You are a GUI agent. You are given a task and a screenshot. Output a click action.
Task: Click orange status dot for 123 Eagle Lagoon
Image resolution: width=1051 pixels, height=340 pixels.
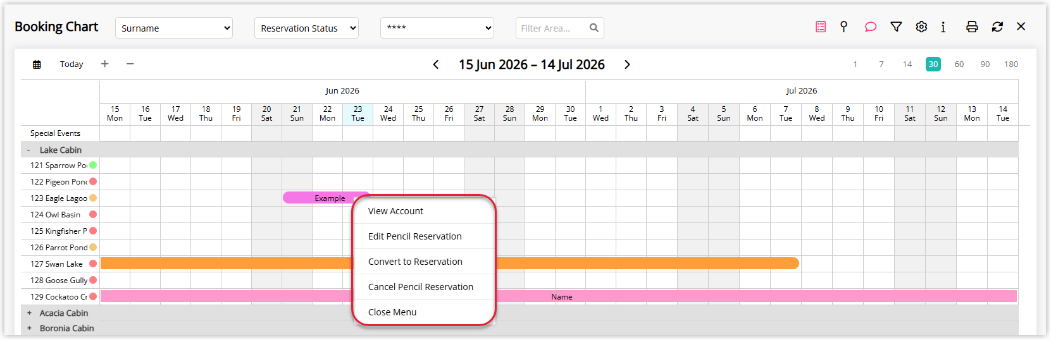93,198
